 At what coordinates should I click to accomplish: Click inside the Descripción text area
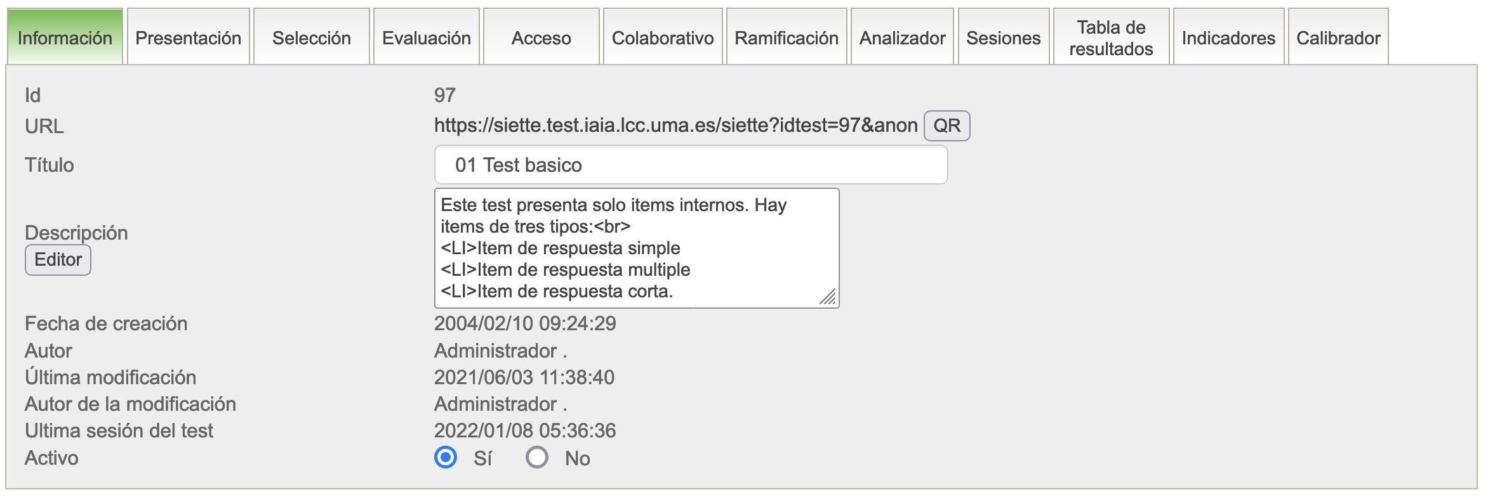[636, 248]
